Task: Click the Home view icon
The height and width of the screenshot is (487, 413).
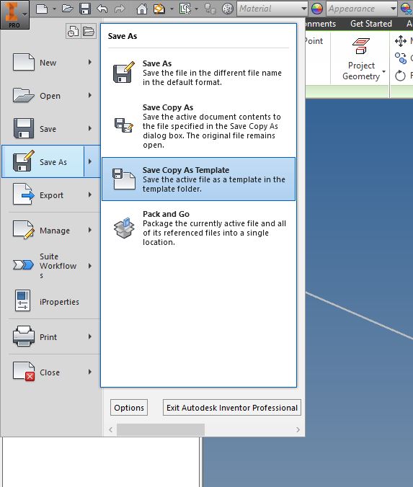Action: click(x=142, y=9)
